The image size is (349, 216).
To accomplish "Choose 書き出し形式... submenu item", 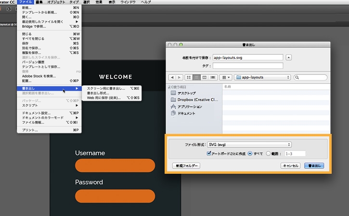I will pyautogui.click(x=112, y=93).
